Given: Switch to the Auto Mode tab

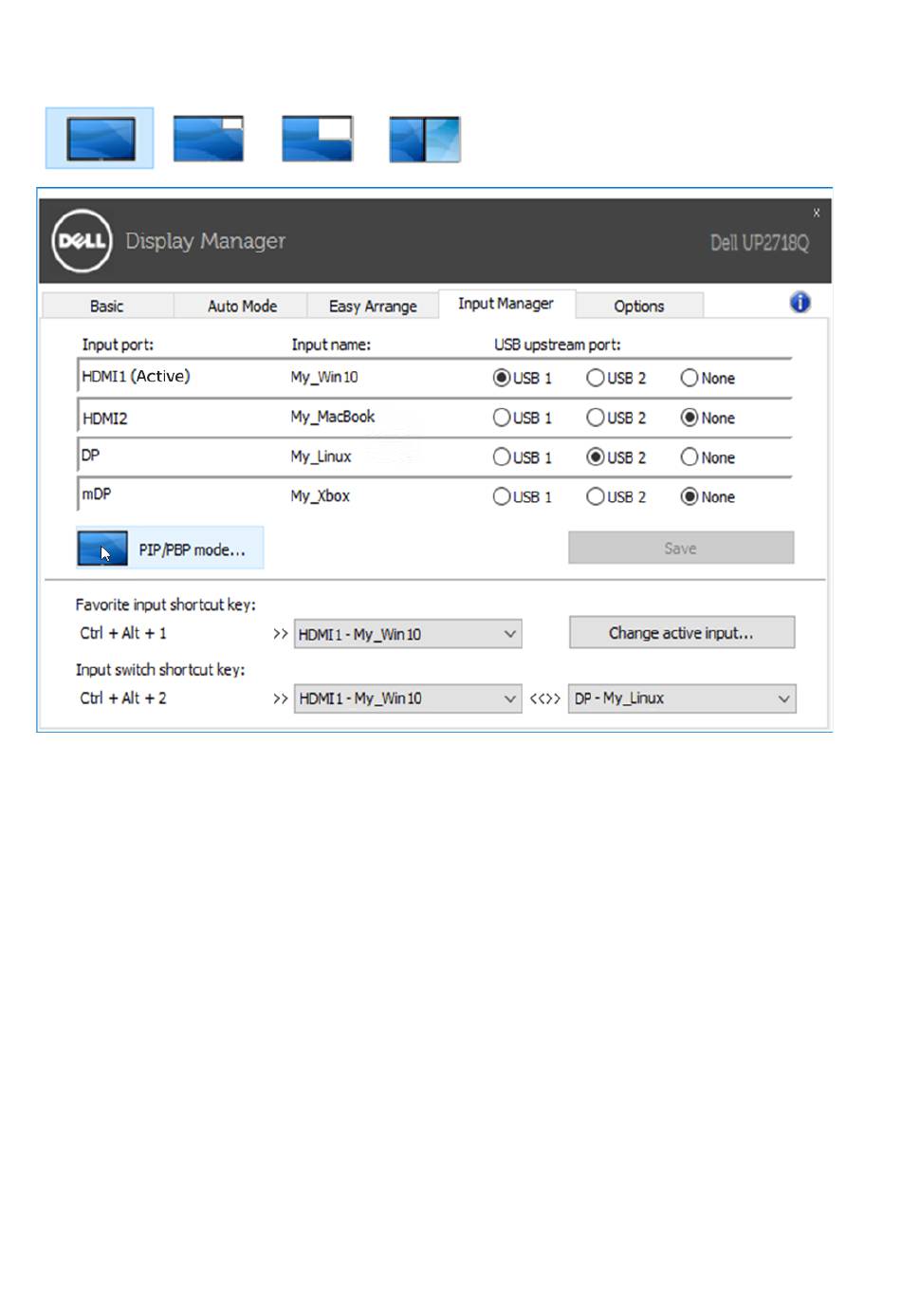Looking at the screenshot, I should [x=242, y=306].
